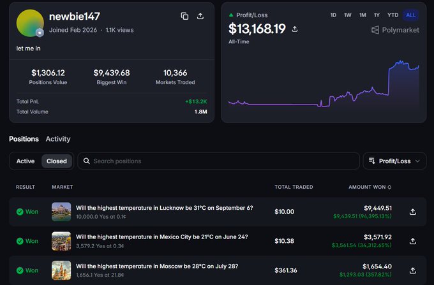Open the Profit/Loss sort dropdown
Viewport: 434px width, 285px height.
[x=394, y=161]
